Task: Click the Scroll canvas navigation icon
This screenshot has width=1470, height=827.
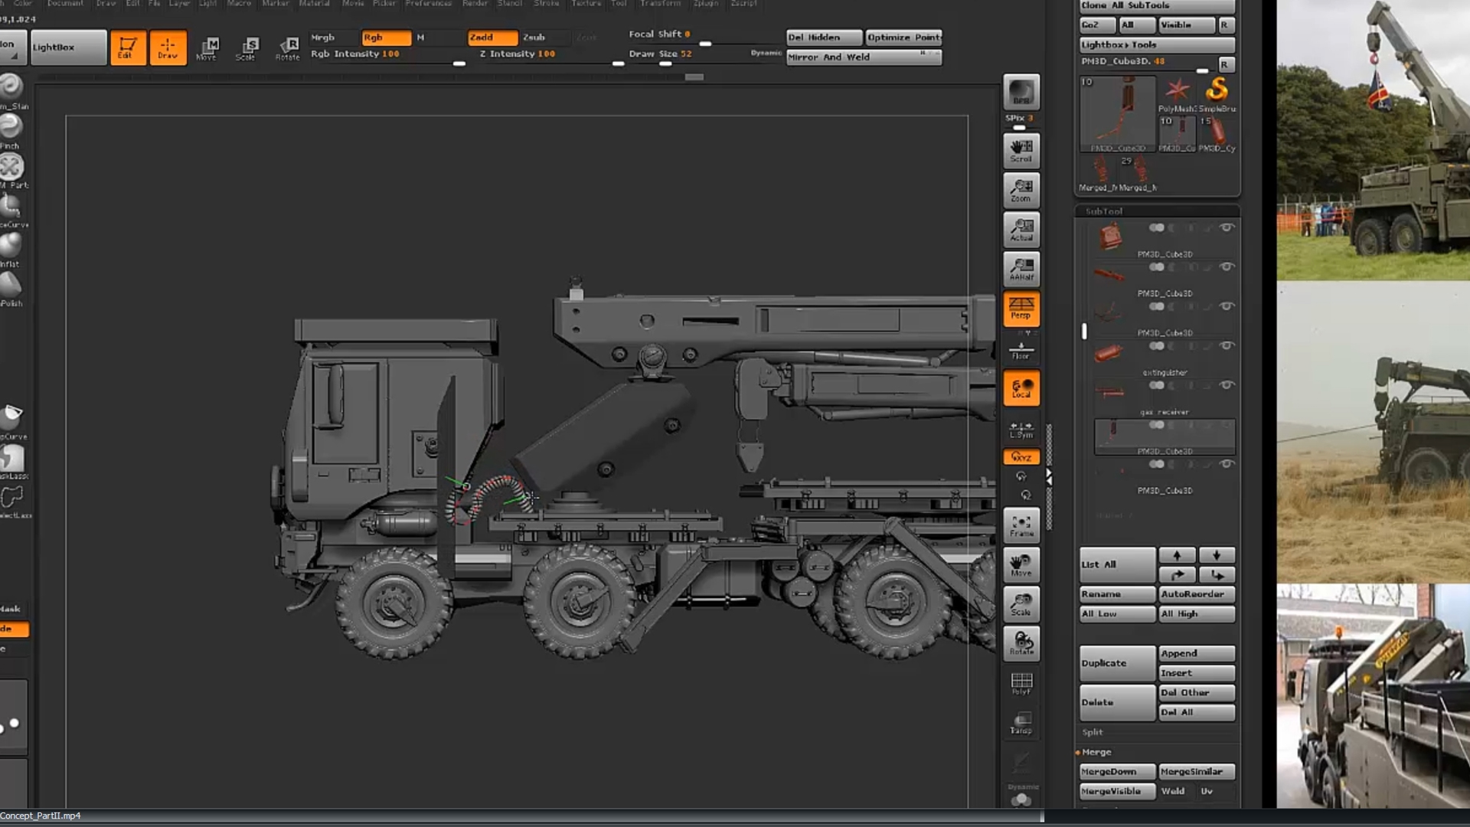Action: 1021,151
